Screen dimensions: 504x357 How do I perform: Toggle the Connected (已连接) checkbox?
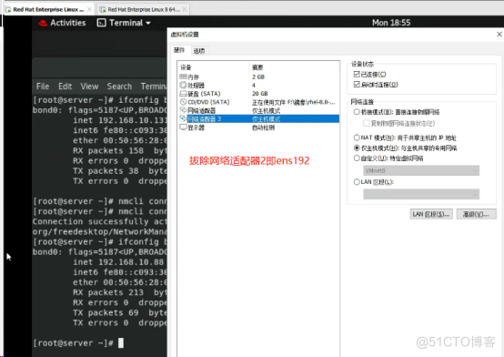pos(357,75)
